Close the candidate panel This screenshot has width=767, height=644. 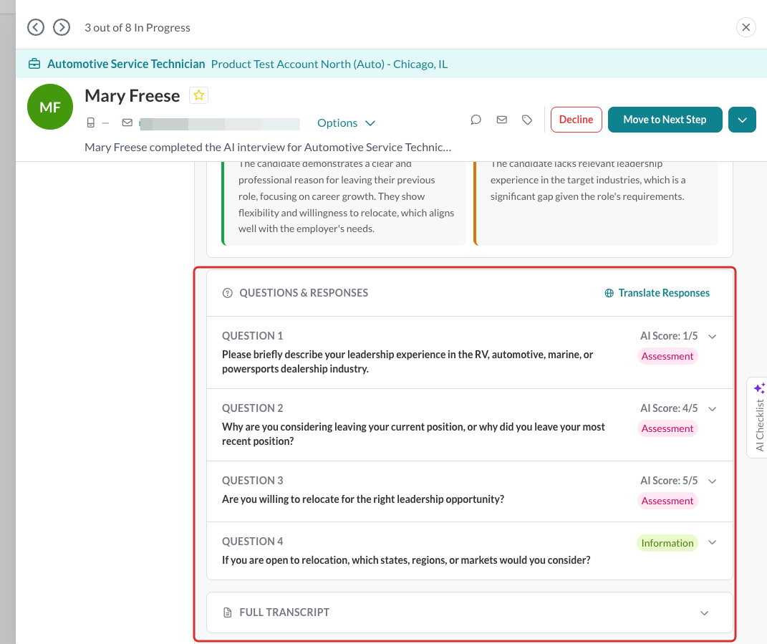746,27
